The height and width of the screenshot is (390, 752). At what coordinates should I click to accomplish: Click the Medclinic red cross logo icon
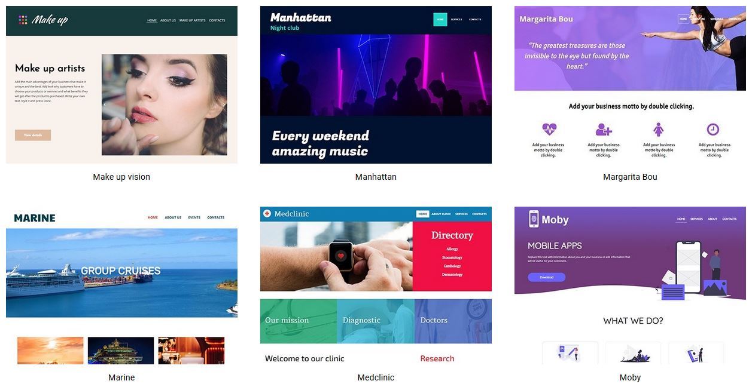[x=267, y=214]
